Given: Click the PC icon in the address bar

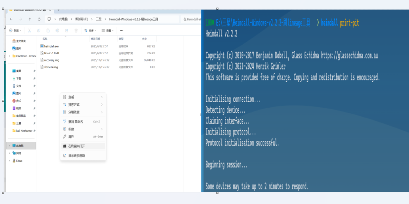Looking at the screenshot, I should click(x=49, y=19).
